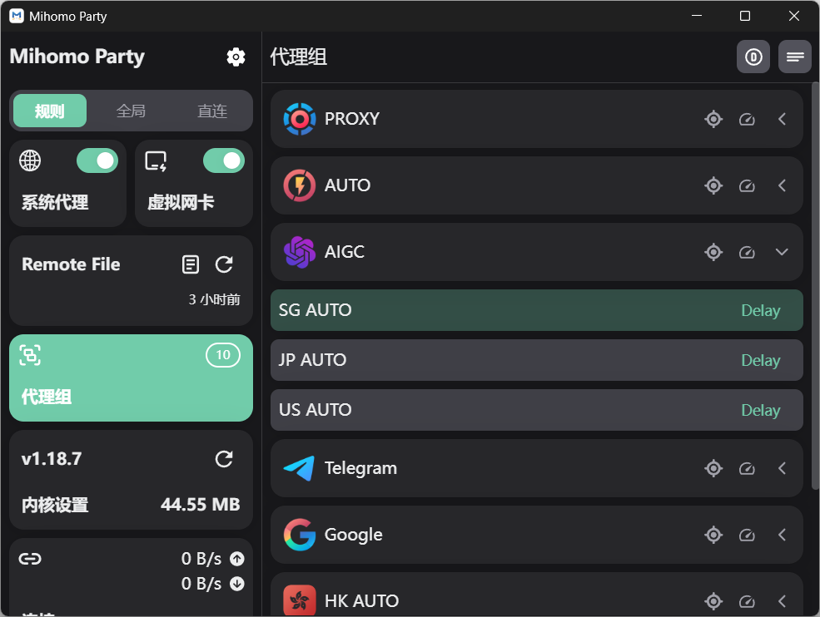Switch to the 全局 mode tab
The image size is (820, 617).
click(x=131, y=111)
